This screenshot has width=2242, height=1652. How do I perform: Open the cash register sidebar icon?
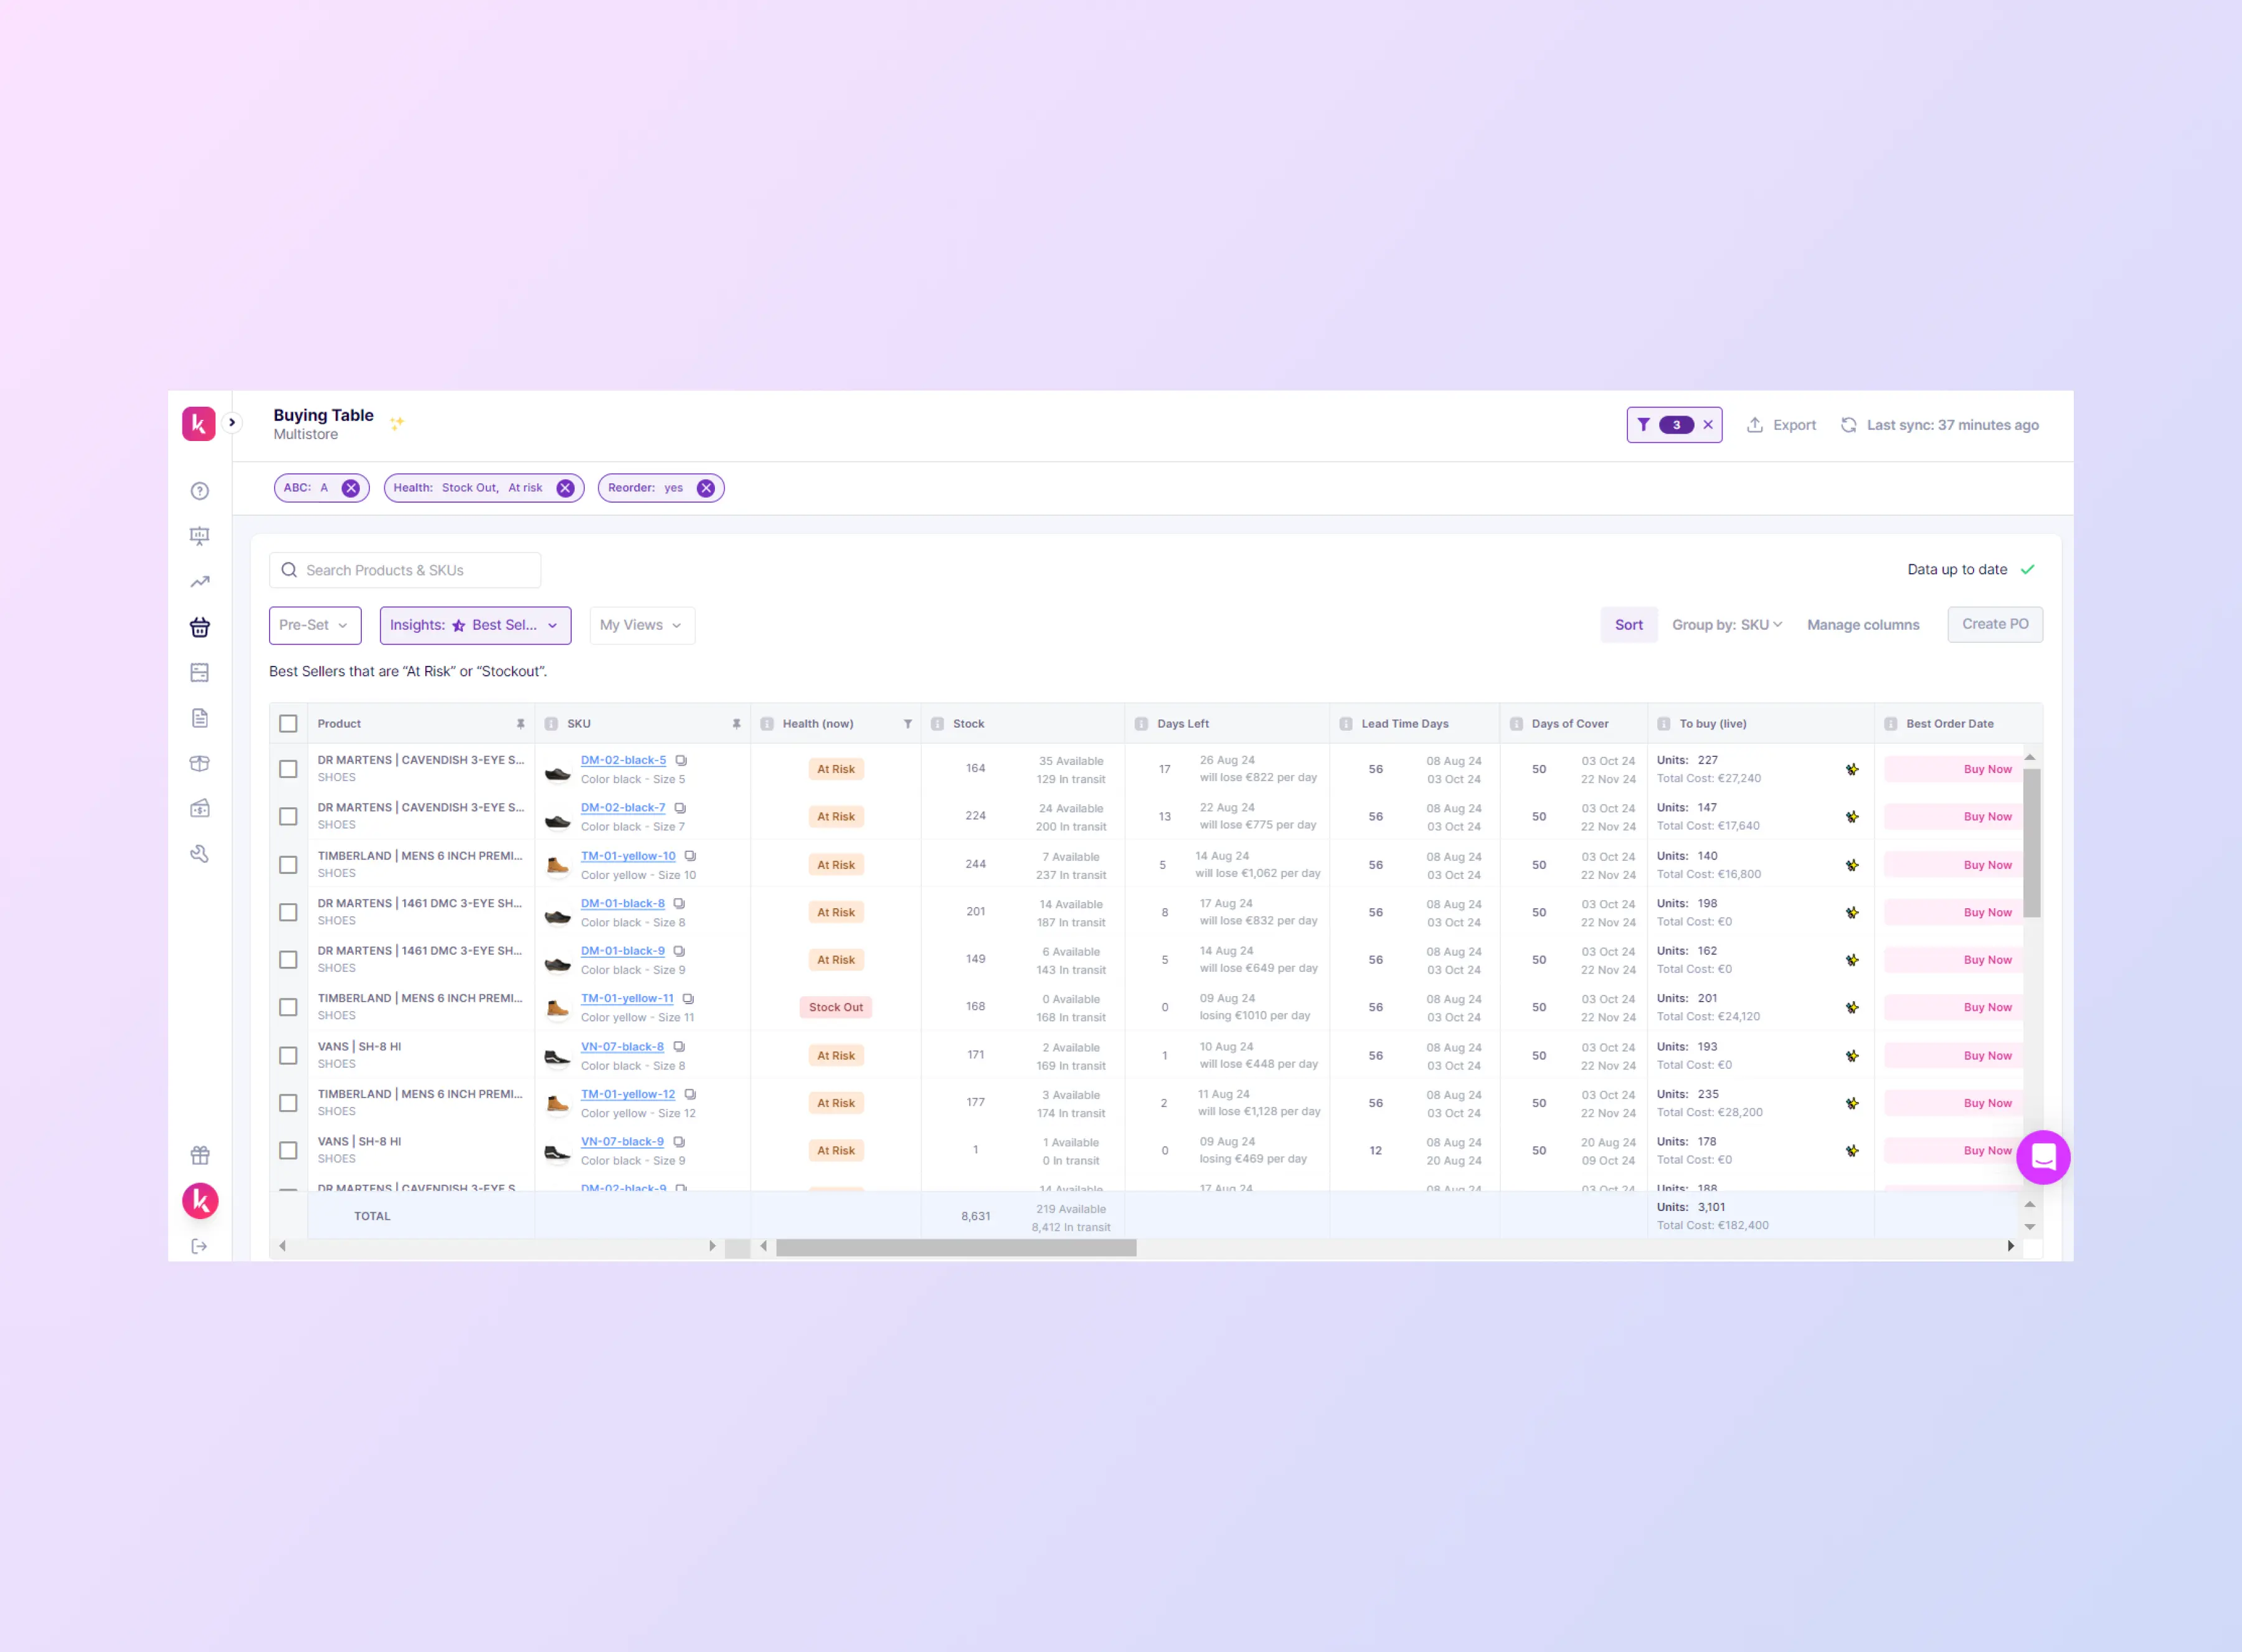pyautogui.click(x=200, y=808)
